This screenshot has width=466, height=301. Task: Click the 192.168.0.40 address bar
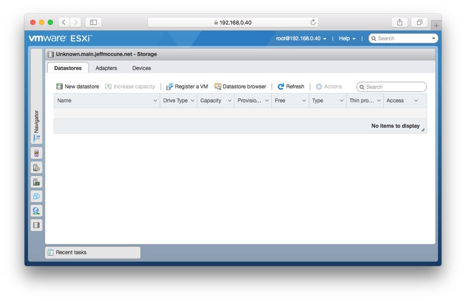232,22
